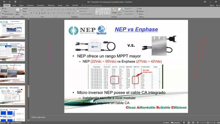Click Clear All Formatting icon
Viewport: 220px width, 124px height.
pyautogui.click(x=55, y=9)
